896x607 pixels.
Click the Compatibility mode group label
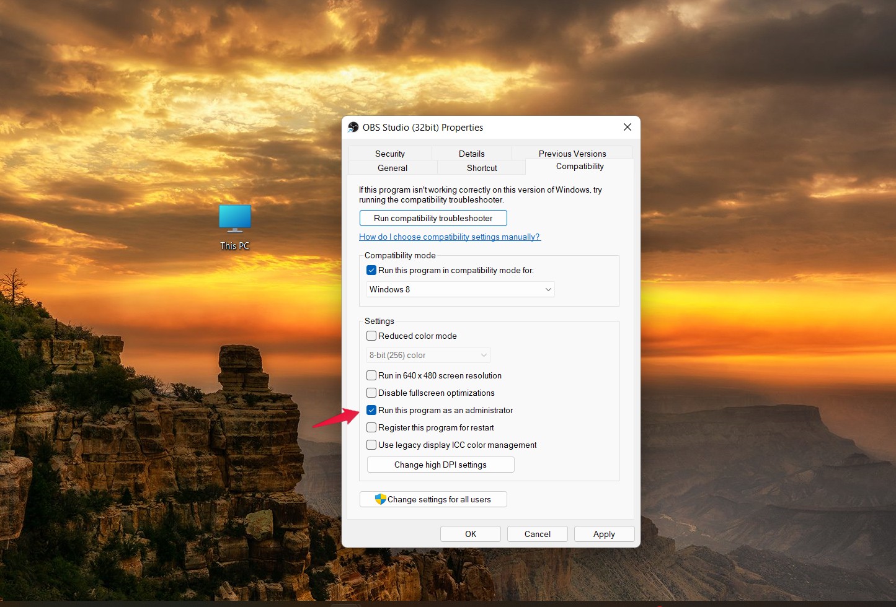400,255
